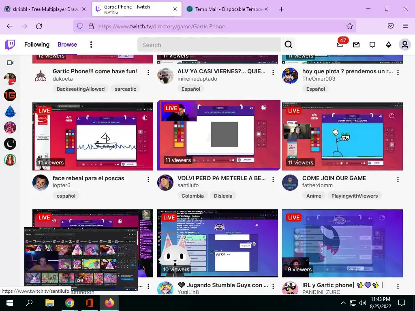This screenshot has width=415, height=311.
Task: Go to the Browse page
Action: (67, 45)
